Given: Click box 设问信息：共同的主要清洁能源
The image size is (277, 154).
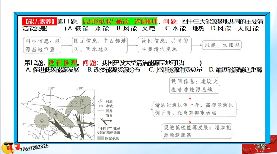Looking at the screenshot, I should click(x=165, y=45).
